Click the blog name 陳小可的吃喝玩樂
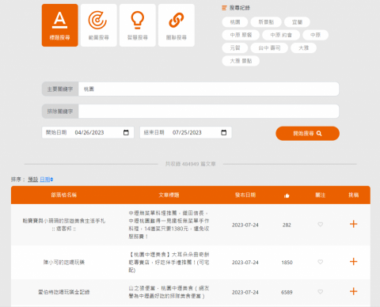 64,262
